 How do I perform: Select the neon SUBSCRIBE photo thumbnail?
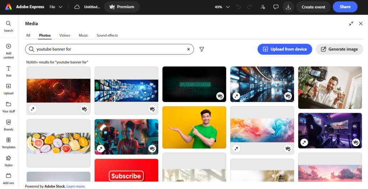point(194,84)
